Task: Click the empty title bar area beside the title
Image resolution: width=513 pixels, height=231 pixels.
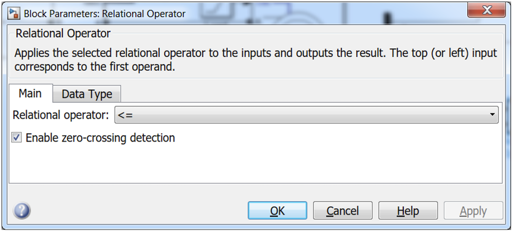Action: pyautogui.click(x=324, y=12)
